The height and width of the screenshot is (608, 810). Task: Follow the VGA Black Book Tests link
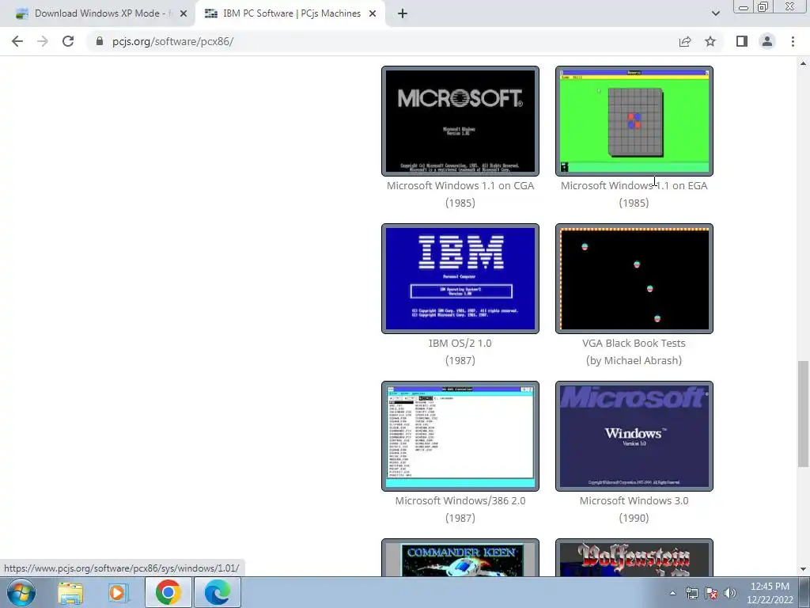pos(634,344)
